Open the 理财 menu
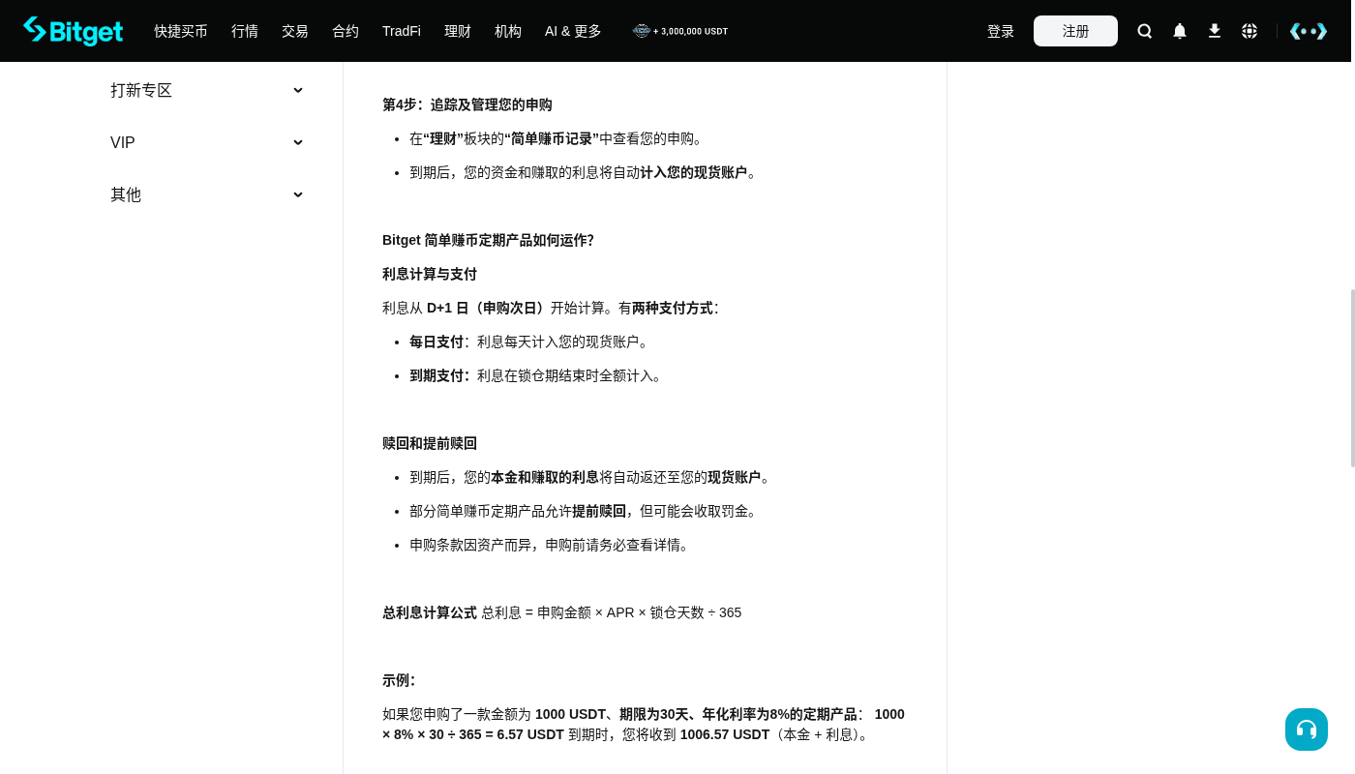1355x774 pixels. tap(458, 31)
